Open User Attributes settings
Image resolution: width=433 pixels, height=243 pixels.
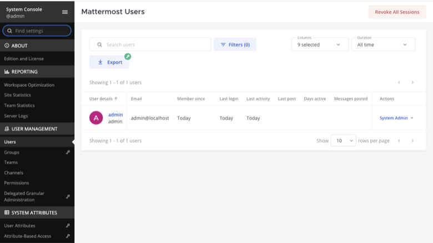coord(19,225)
